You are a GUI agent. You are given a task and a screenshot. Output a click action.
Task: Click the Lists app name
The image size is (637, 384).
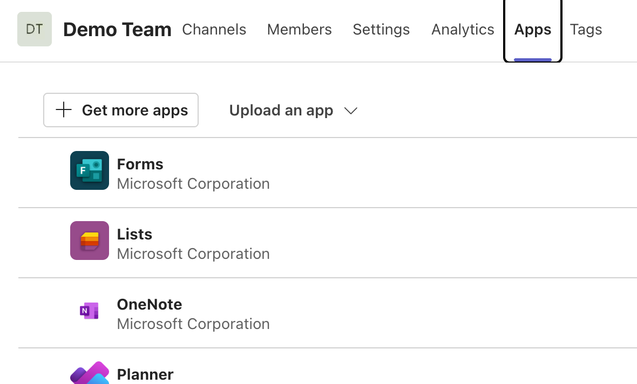[x=134, y=234]
